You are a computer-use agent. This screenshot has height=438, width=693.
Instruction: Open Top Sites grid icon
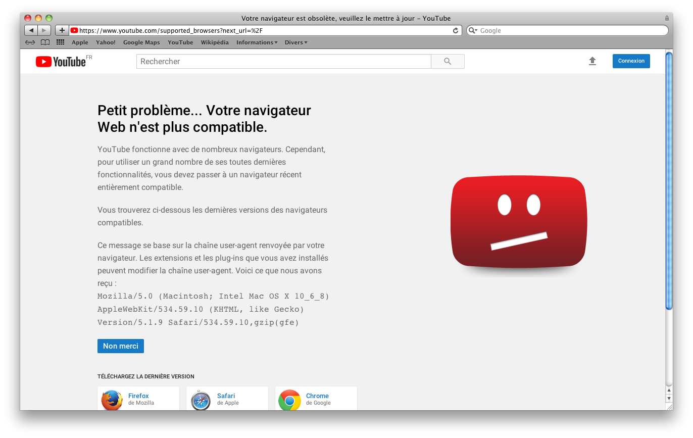point(61,42)
